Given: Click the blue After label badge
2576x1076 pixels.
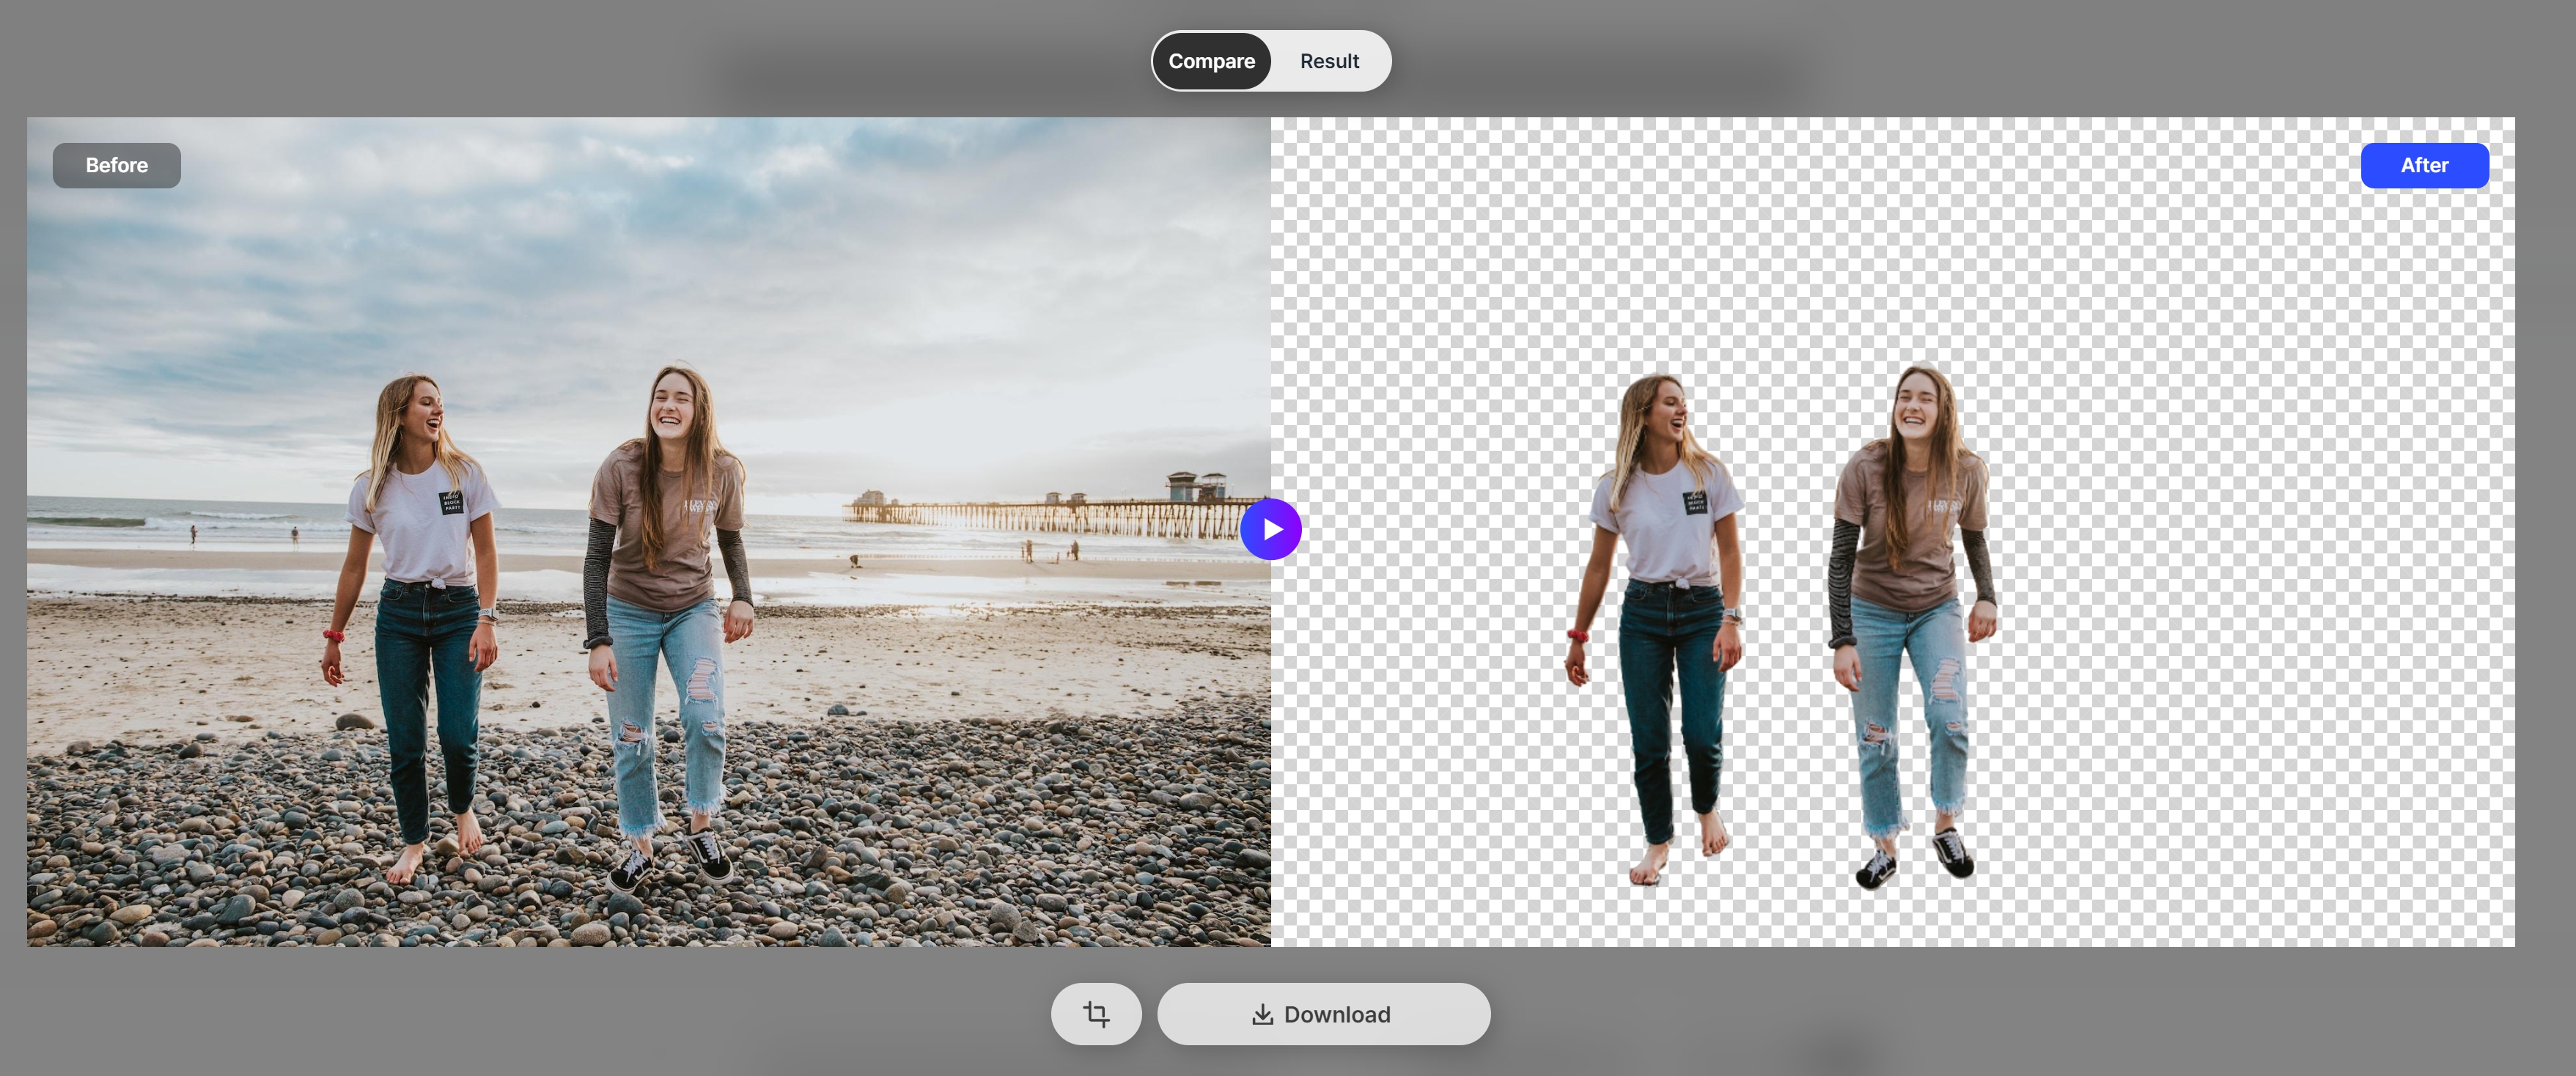Looking at the screenshot, I should pyautogui.click(x=2424, y=165).
